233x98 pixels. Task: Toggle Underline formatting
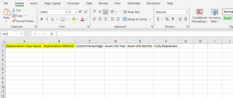pyautogui.click(x=52, y=19)
